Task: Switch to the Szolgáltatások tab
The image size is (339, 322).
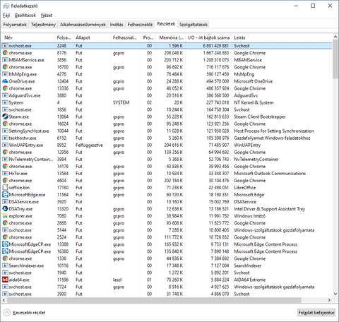Action: [194, 25]
